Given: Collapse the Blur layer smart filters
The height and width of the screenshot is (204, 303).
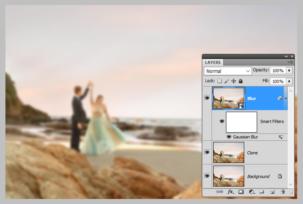Looking at the screenshot, I should click(286, 98).
